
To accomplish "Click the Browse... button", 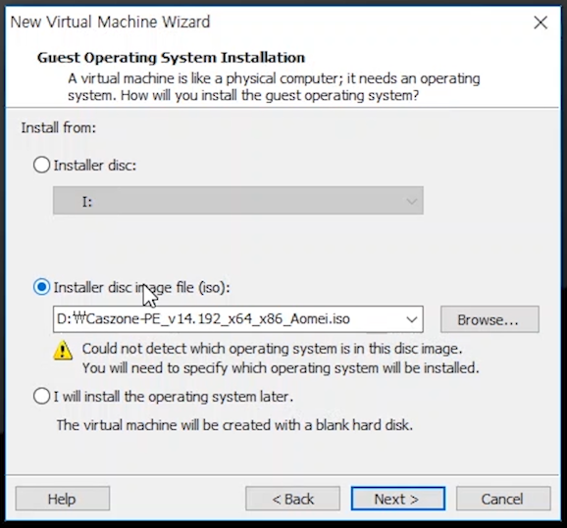I will [x=490, y=319].
